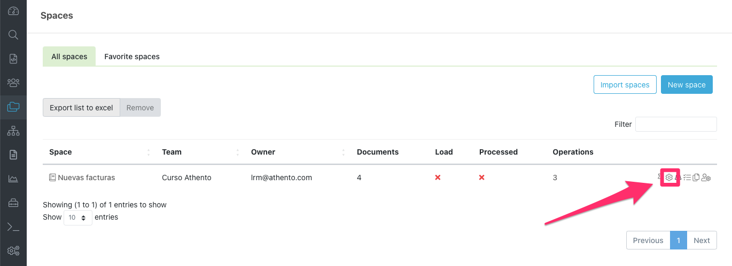Open the toolbox briefcase sidebar icon
This screenshot has height=266, width=732.
(x=13, y=203)
